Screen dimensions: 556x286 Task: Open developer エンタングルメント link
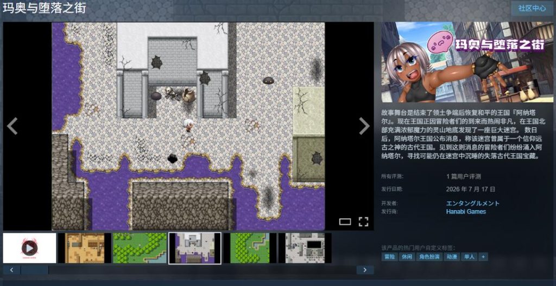pyautogui.click(x=473, y=204)
